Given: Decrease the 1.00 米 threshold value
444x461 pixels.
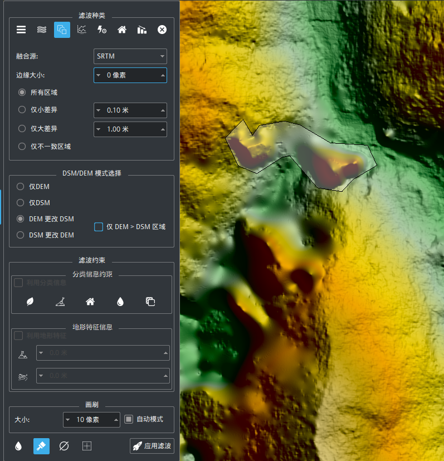Looking at the screenshot, I should tap(99, 129).
